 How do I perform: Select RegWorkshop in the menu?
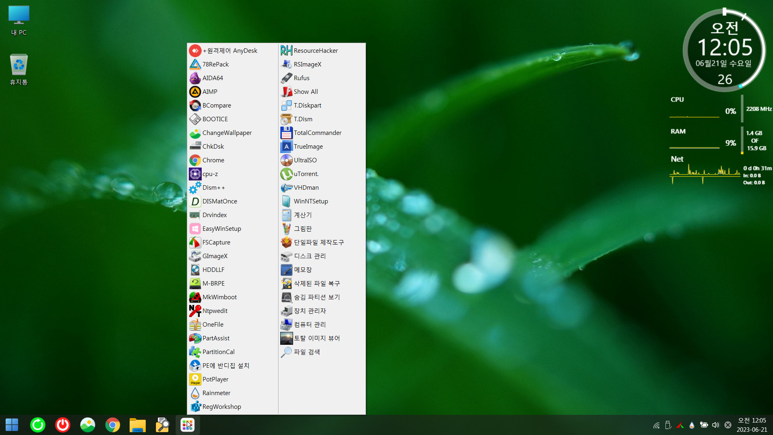click(x=232, y=407)
